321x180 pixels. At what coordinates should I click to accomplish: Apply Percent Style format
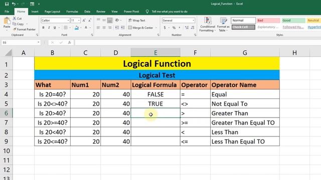click(174, 27)
